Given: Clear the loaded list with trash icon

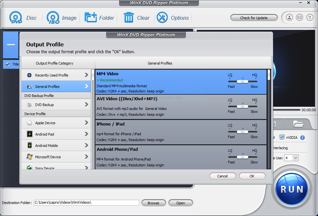Looking at the screenshot, I should pos(128,18).
